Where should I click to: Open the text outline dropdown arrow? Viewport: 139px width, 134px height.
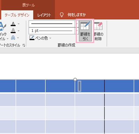pos(19,31)
